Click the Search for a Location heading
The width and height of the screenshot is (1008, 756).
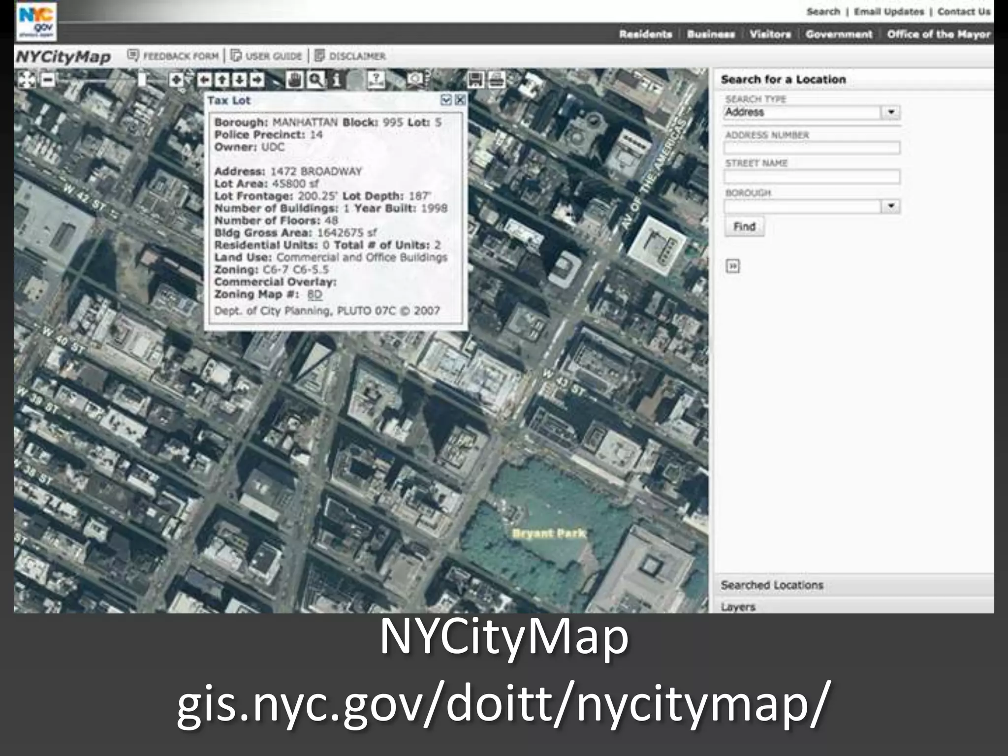[783, 79]
